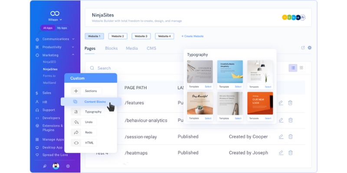
Task: Click the edit pencil for the heatmaps page
Action: point(281,153)
